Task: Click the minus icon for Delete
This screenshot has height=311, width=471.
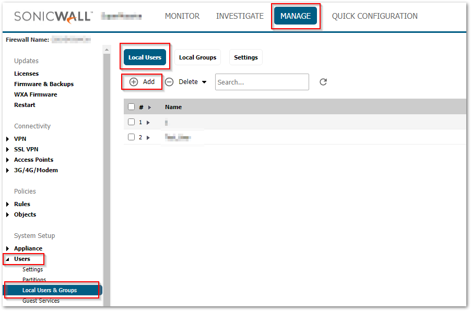Action: tap(169, 82)
